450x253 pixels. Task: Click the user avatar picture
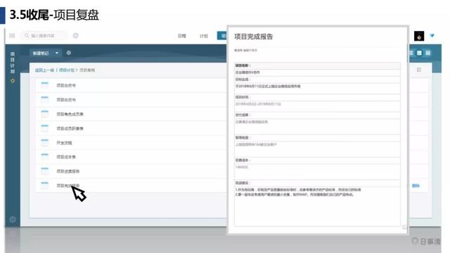click(x=419, y=36)
